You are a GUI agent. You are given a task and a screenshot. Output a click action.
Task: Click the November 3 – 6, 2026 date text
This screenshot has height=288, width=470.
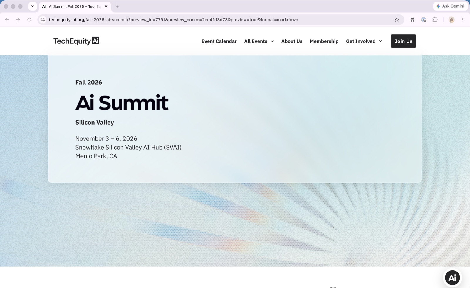pos(106,138)
